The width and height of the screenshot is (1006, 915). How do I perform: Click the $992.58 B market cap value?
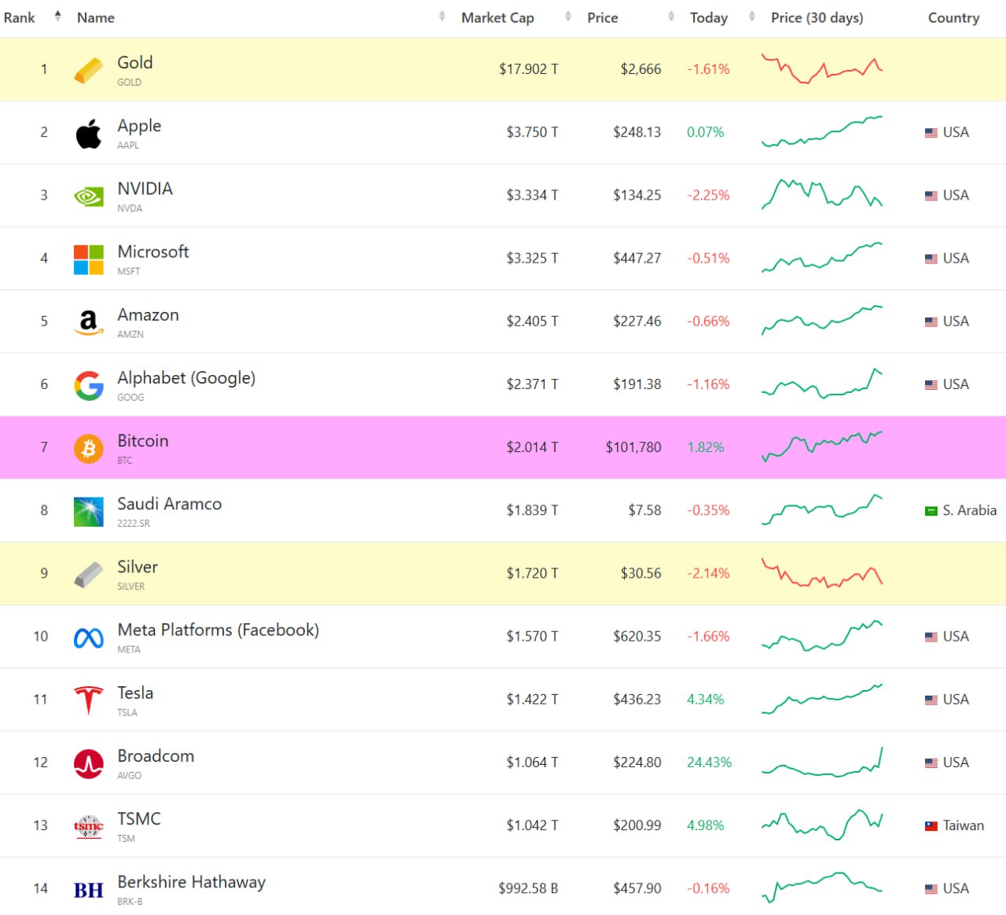click(x=528, y=888)
